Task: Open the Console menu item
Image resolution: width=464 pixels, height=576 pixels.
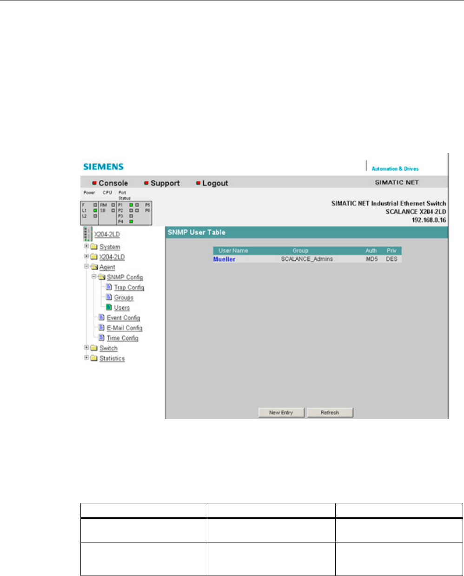Action: pos(113,183)
